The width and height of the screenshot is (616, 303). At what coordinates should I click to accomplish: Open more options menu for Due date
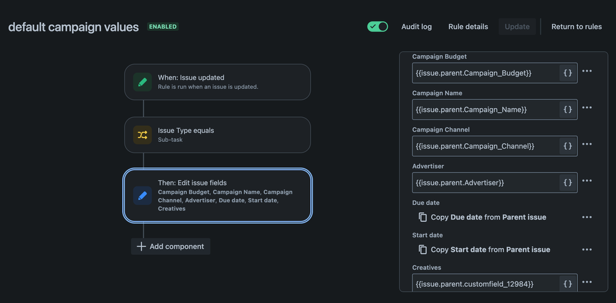[587, 217]
